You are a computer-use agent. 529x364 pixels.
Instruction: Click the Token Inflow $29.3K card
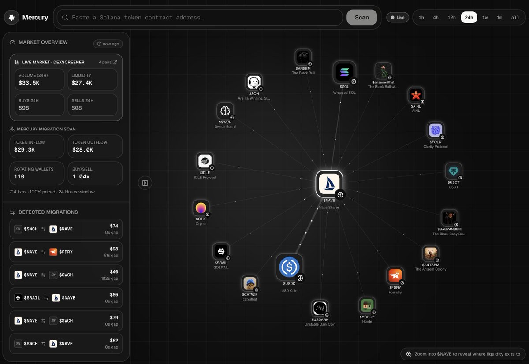click(37, 146)
